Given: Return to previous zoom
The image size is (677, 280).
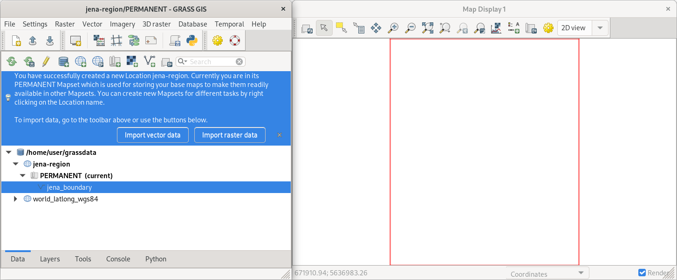Looking at the screenshot, I should pyautogui.click(x=462, y=28).
